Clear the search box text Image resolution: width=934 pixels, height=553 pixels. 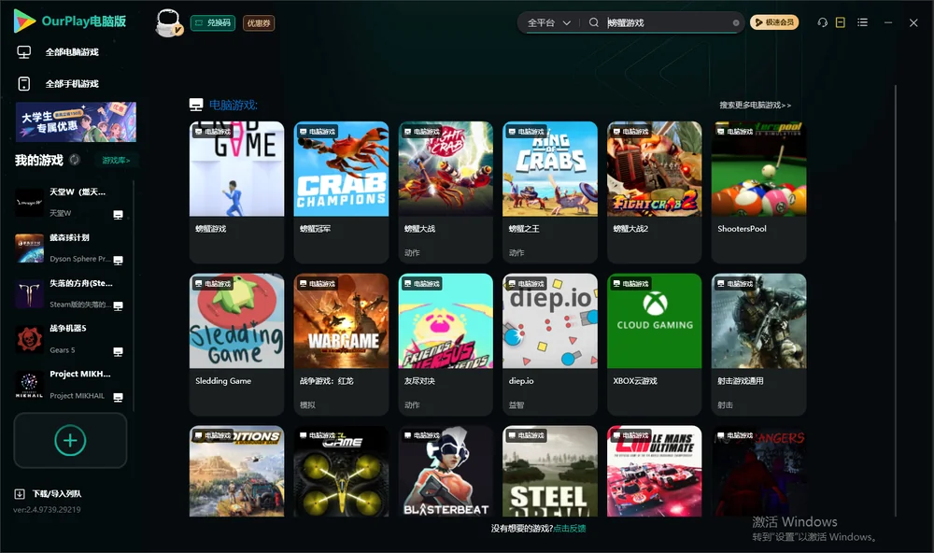(x=736, y=23)
